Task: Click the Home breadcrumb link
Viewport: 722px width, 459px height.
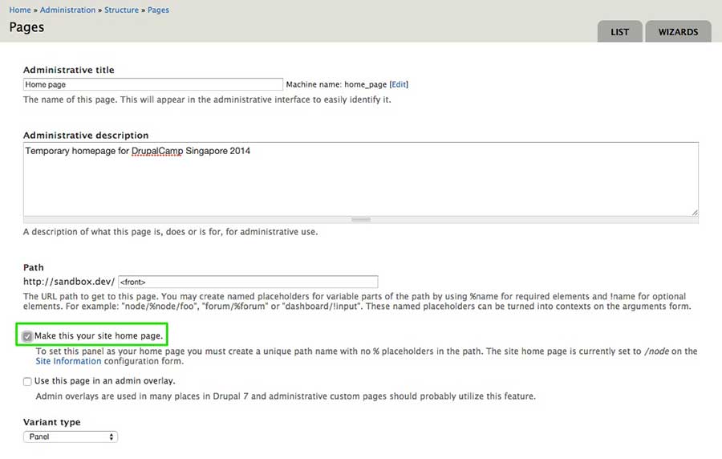Action: (x=20, y=10)
